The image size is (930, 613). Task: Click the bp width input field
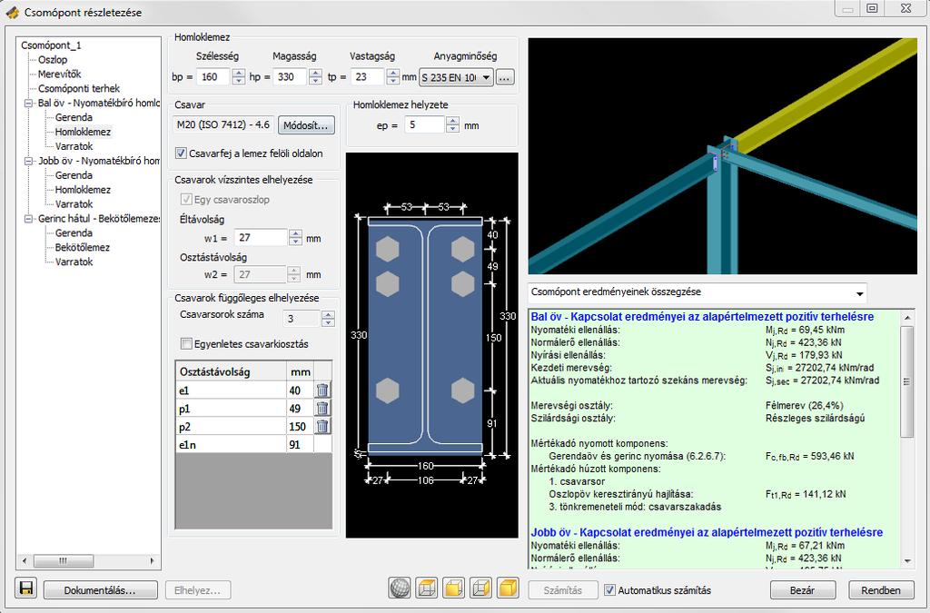pyautogui.click(x=214, y=76)
